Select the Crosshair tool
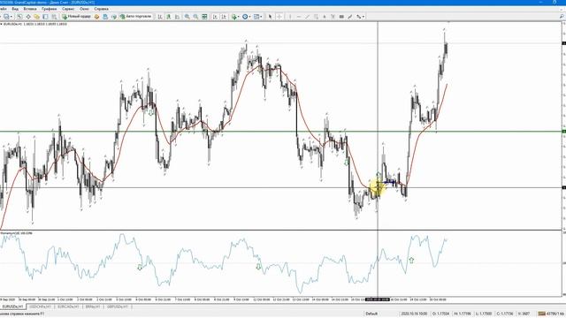566x318 pixels. (279, 17)
